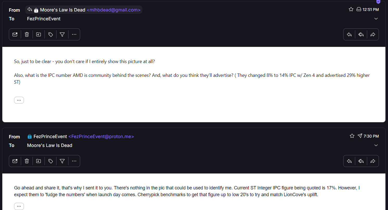The width and height of the screenshot is (388, 210).
Task: Mark the Moore's Law Is Dead email unread
Action: click(x=15, y=34)
